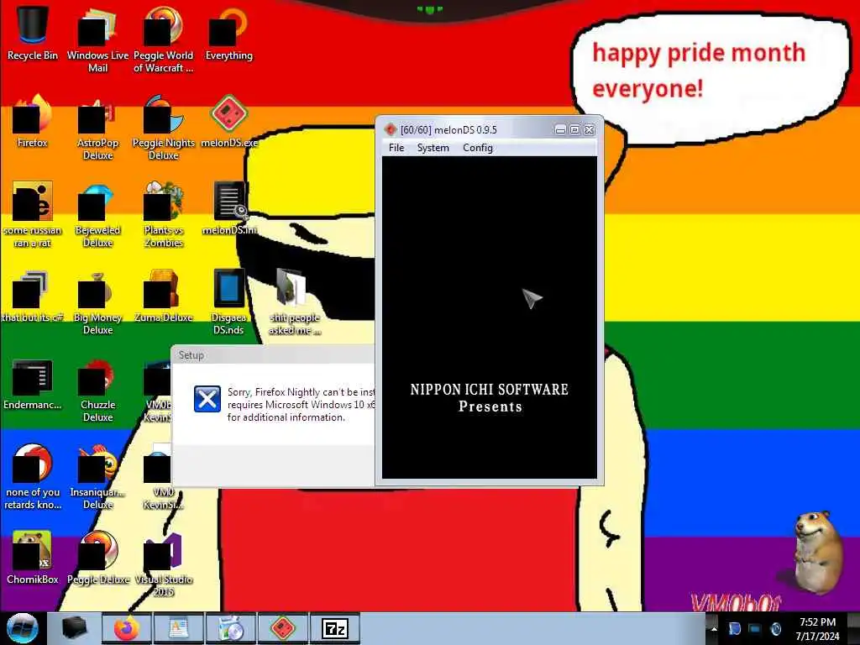Image resolution: width=860 pixels, height=645 pixels.
Task: Select the melonDS.exe desktop icon
Action: (x=228, y=122)
